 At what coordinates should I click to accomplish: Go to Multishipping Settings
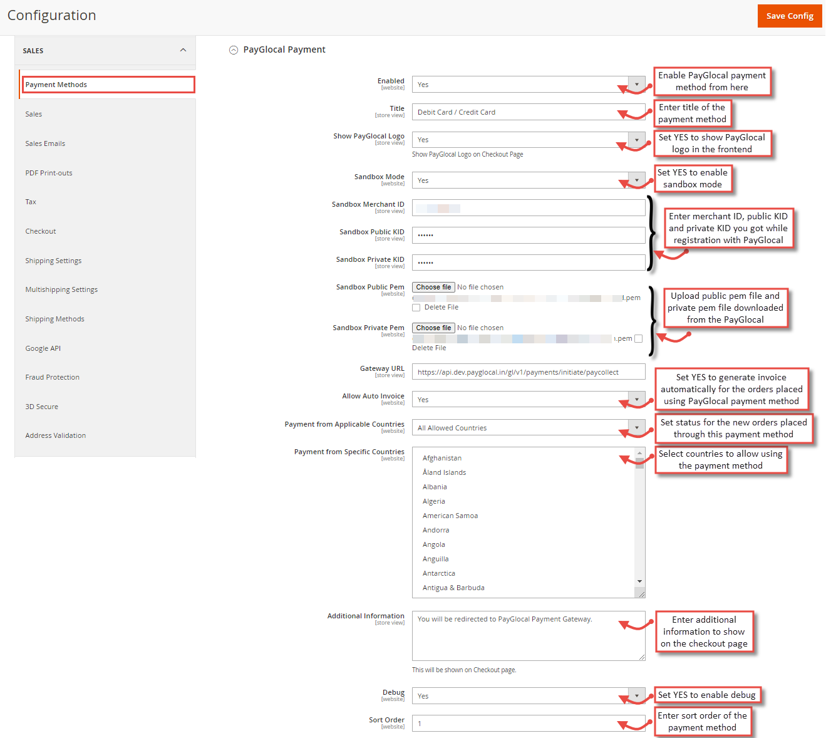pyautogui.click(x=61, y=289)
